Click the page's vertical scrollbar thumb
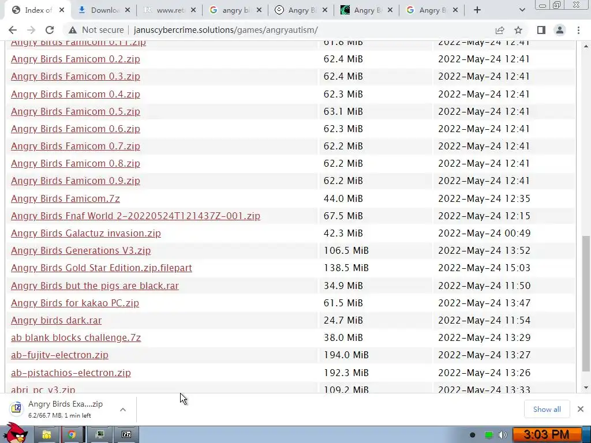 pos(586,303)
